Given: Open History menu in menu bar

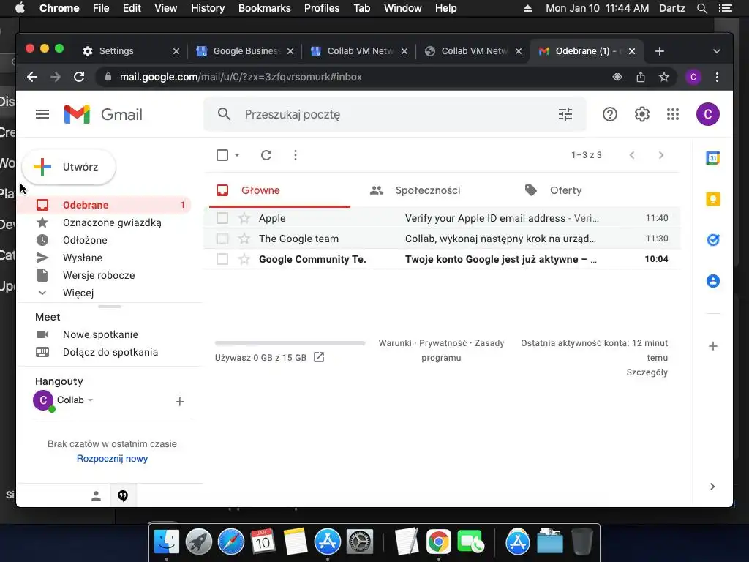Looking at the screenshot, I should pyautogui.click(x=208, y=8).
